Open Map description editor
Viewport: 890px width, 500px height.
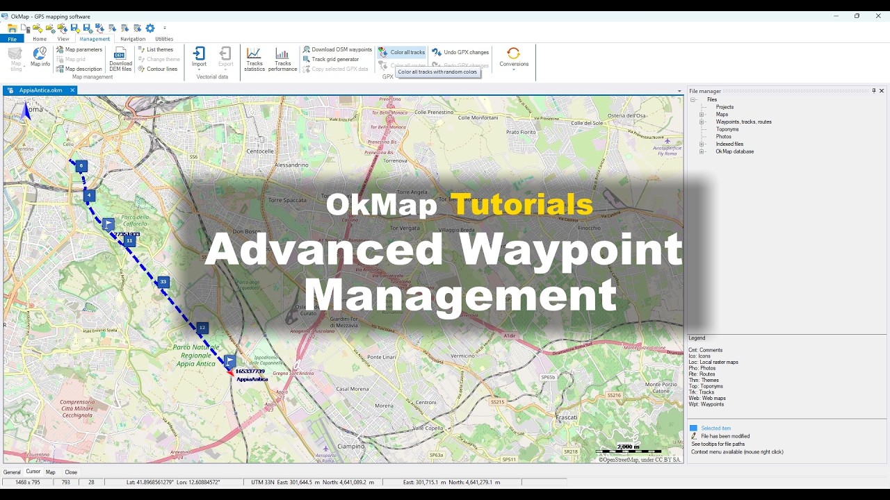79,69
